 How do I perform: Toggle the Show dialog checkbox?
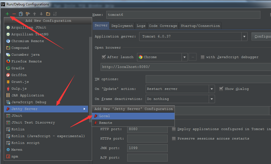221,89
